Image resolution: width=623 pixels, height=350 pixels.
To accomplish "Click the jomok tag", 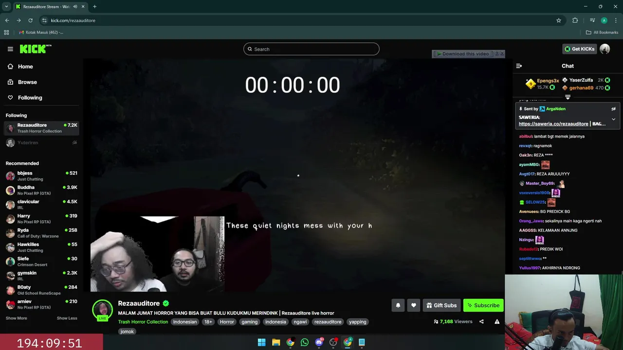I will [127, 332].
